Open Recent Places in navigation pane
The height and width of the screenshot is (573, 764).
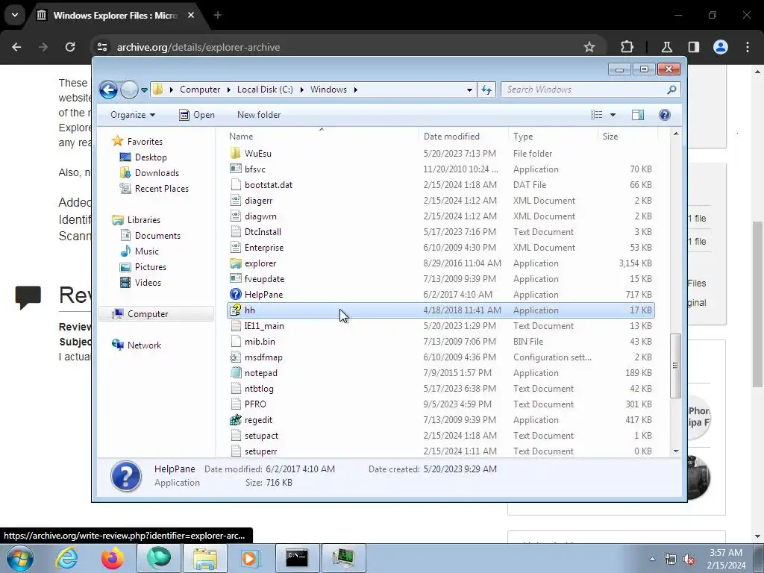tap(161, 189)
